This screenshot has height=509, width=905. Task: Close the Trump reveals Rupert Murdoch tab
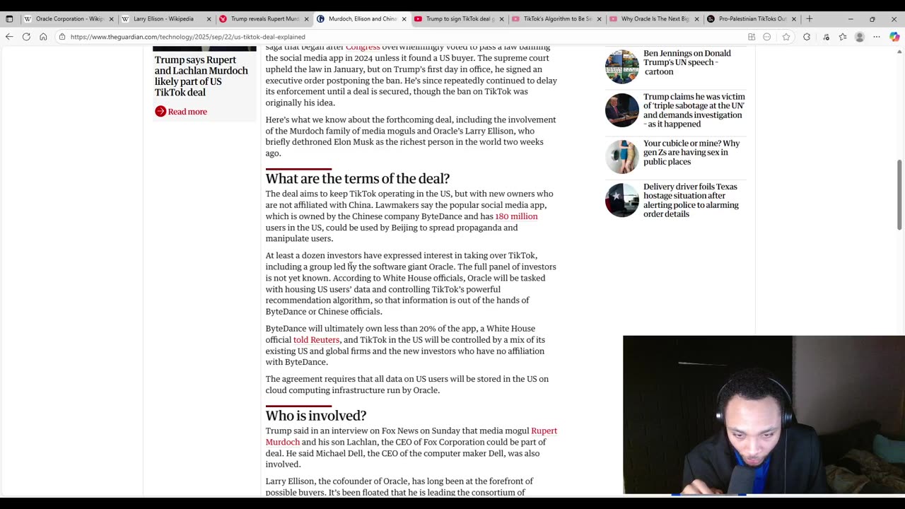(x=306, y=19)
